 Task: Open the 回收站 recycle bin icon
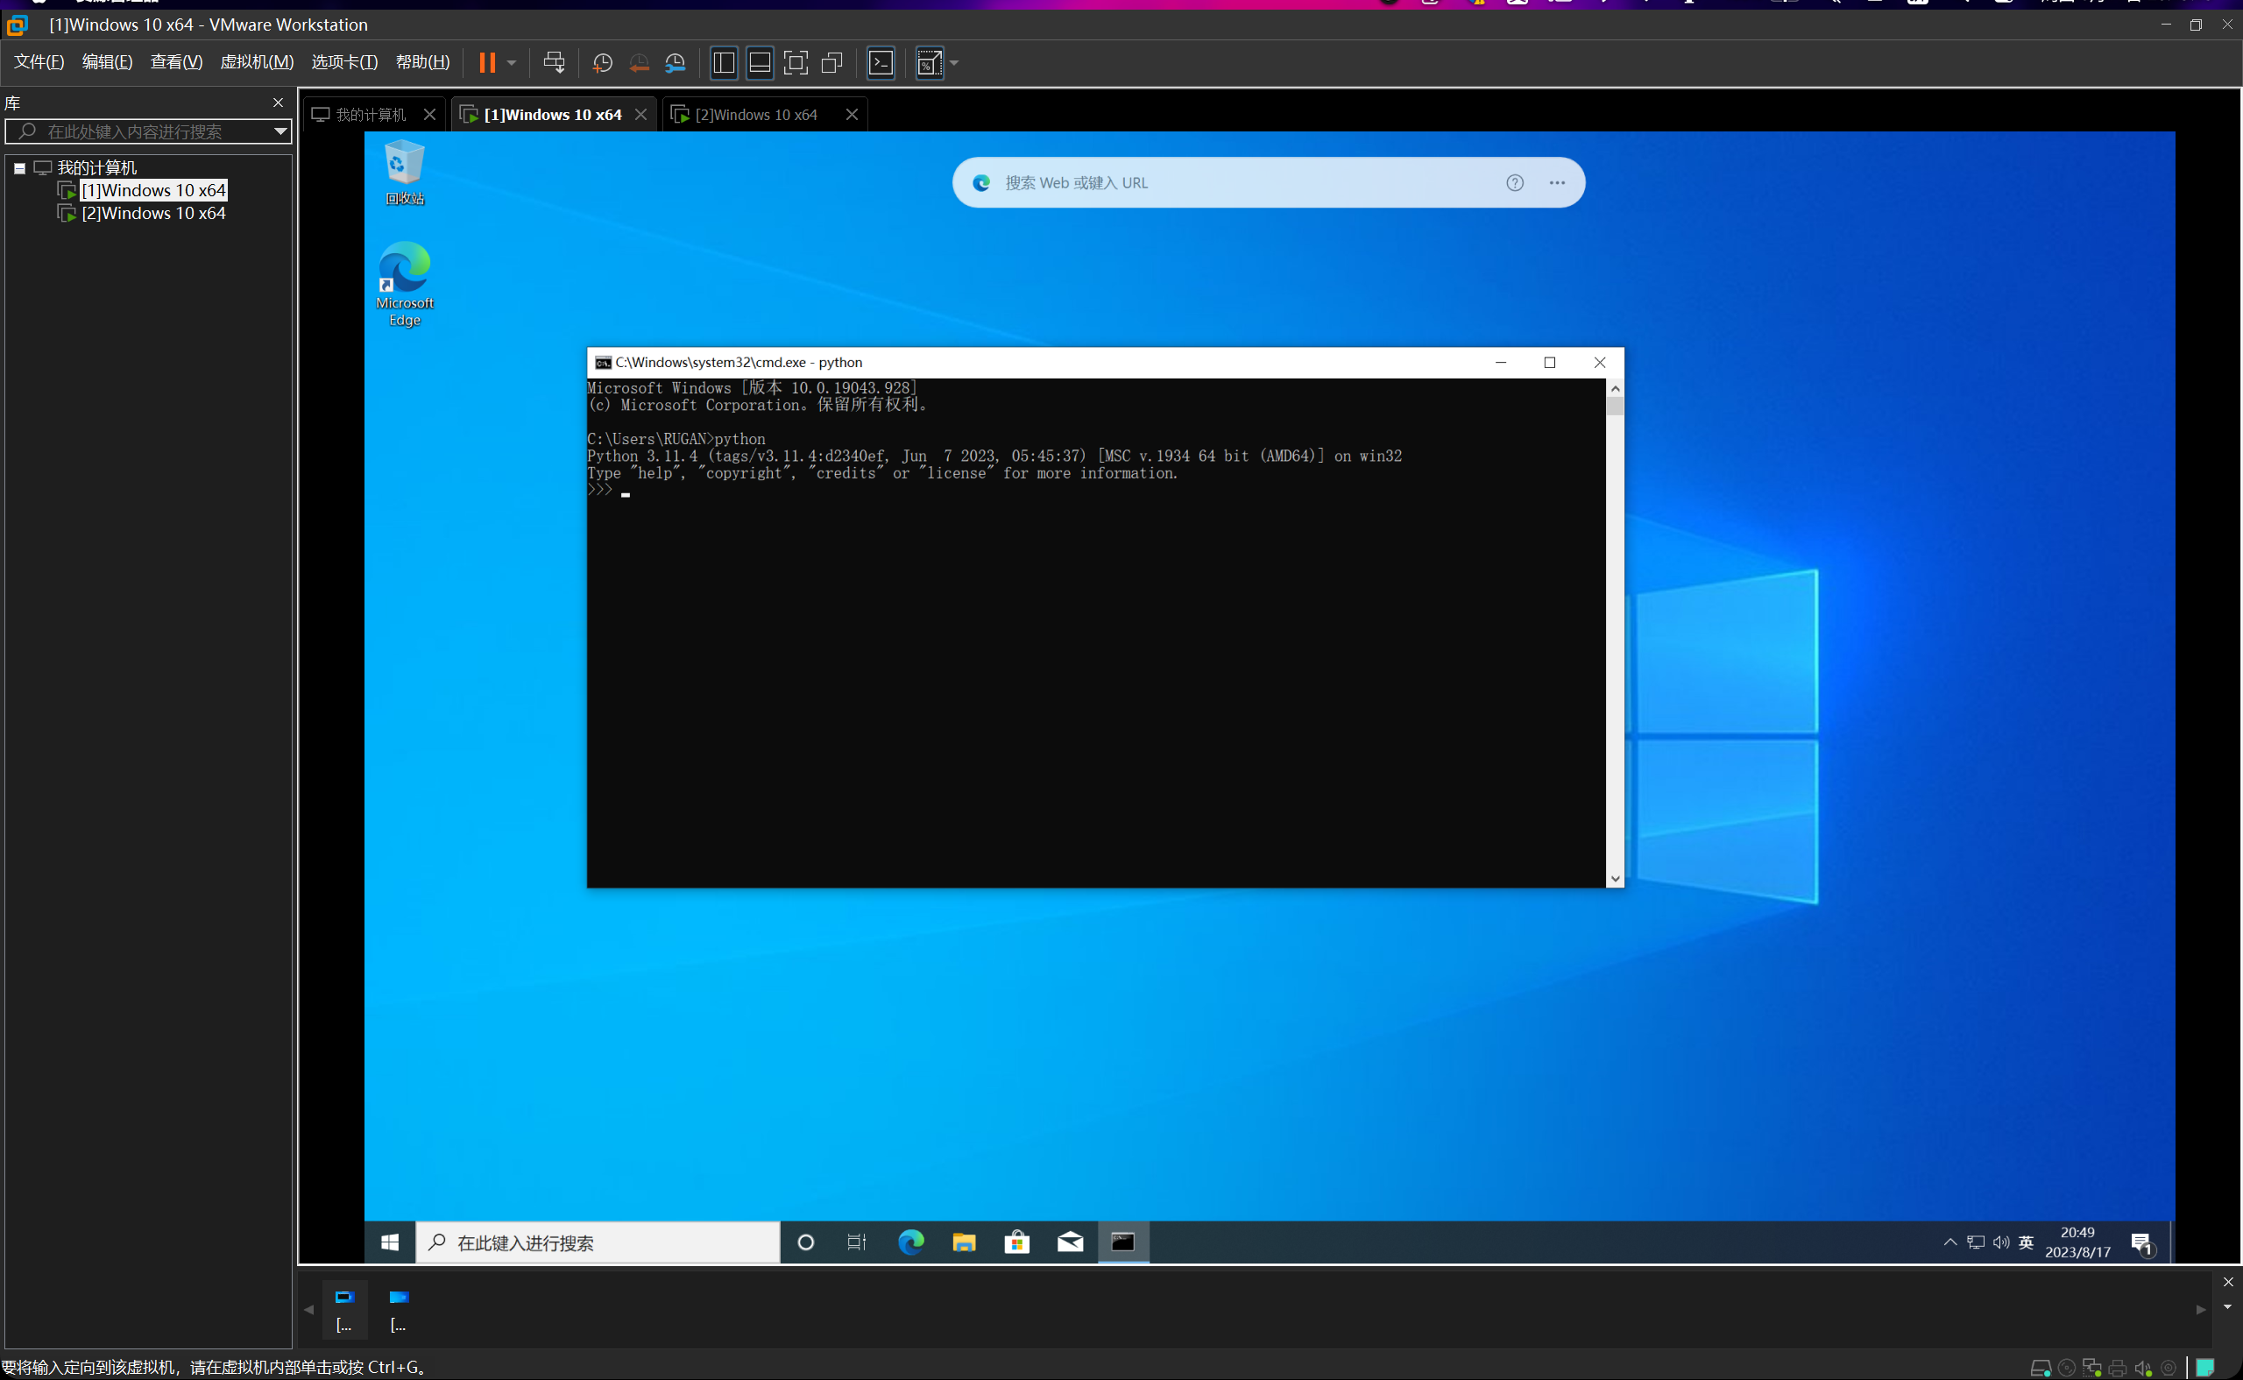point(404,172)
